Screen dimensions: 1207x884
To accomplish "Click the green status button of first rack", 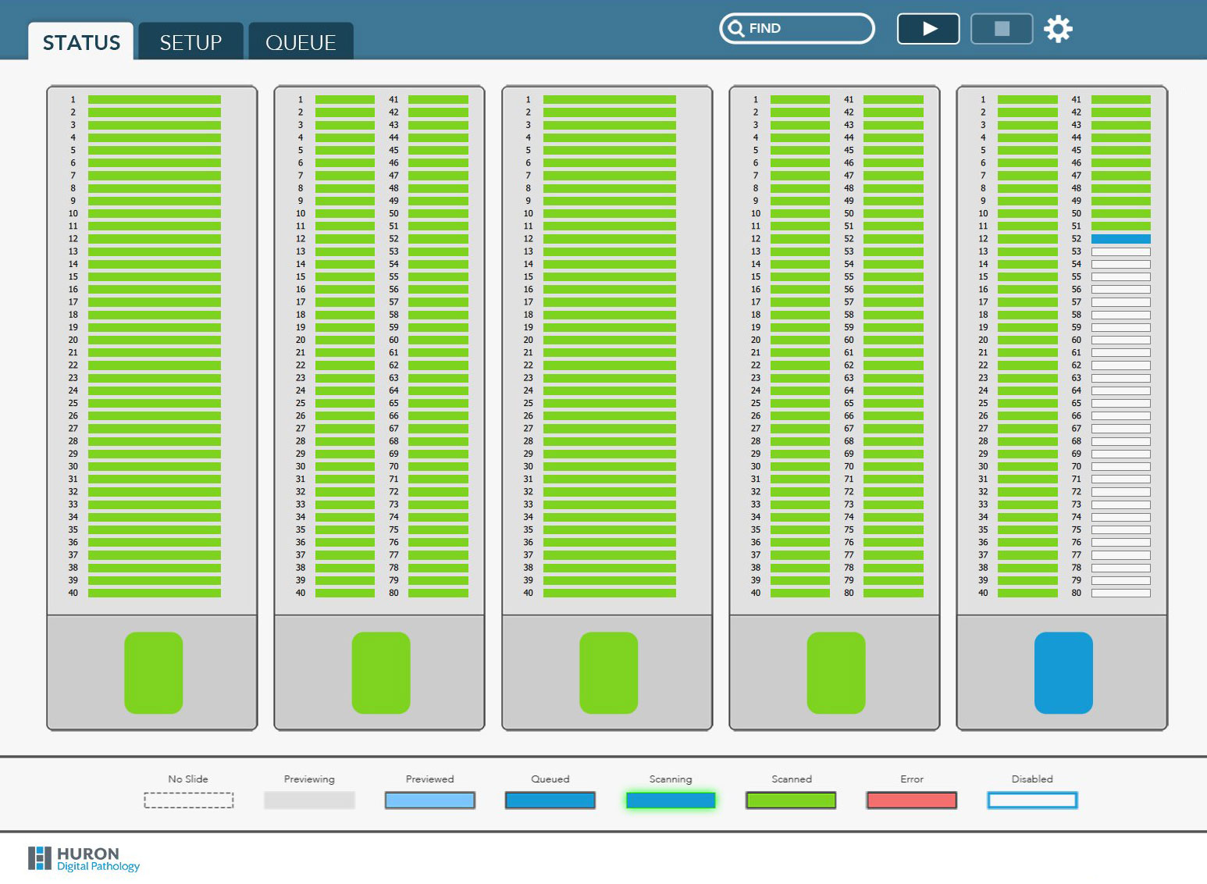I will (154, 672).
